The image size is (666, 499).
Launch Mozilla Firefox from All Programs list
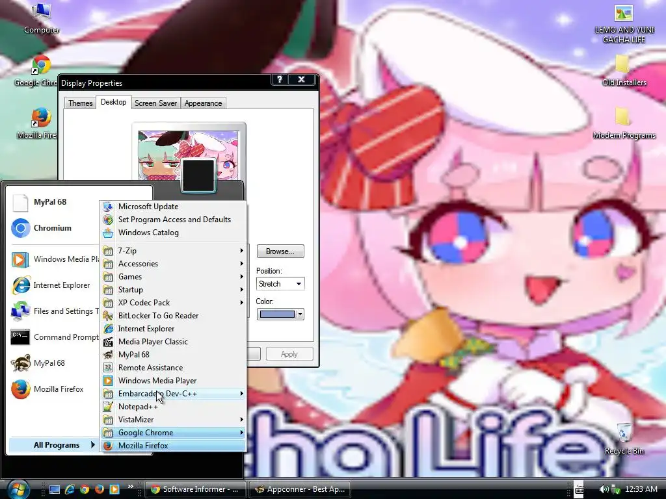[x=173, y=446]
